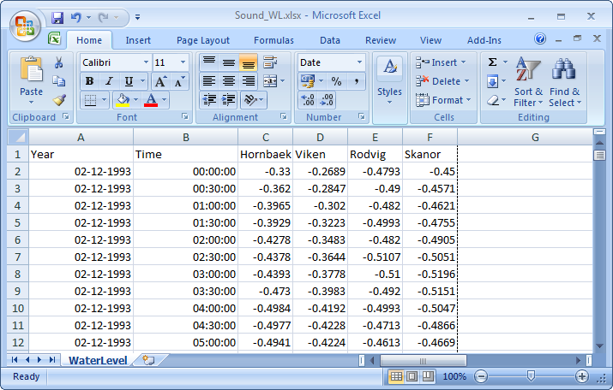
Task: Apply yellow fill color
Action: [123, 100]
